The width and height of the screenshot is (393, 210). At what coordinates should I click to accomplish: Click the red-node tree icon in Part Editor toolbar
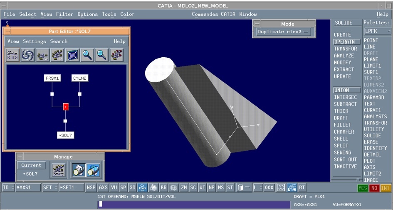click(x=116, y=55)
